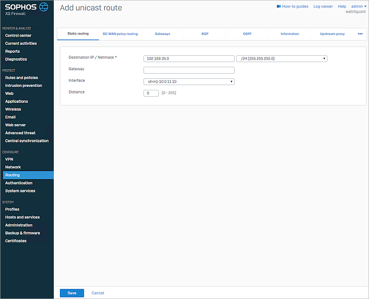Click Cancel to discard the route

tap(97, 293)
